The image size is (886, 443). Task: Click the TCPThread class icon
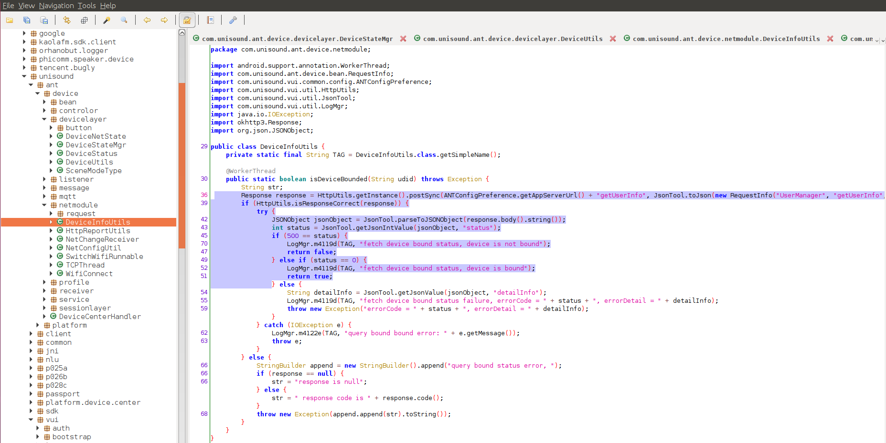(x=60, y=265)
